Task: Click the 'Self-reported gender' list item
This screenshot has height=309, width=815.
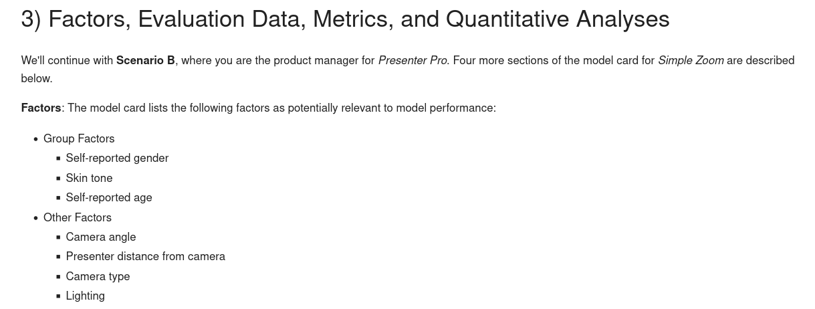Action: (x=117, y=158)
